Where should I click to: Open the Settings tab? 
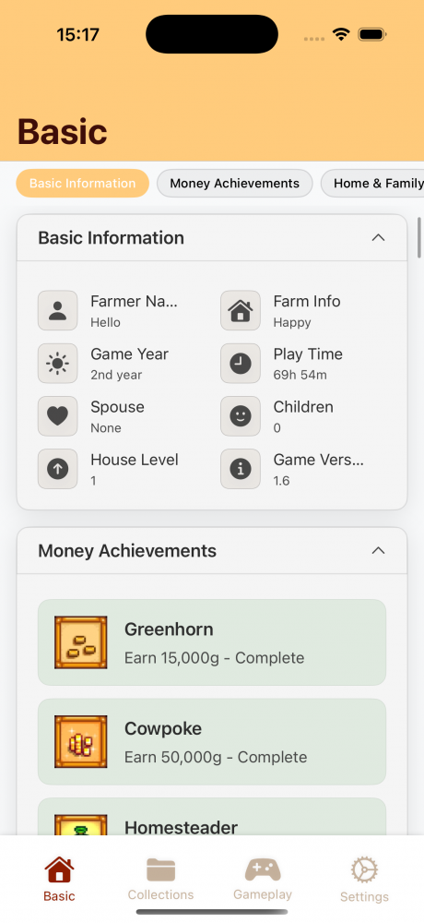click(x=364, y=881)
